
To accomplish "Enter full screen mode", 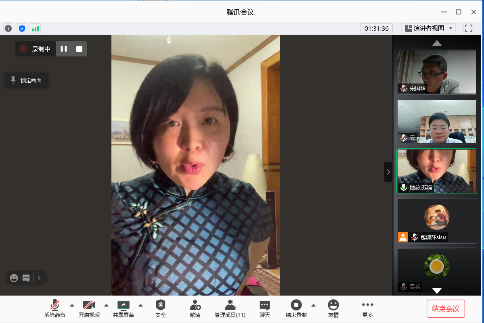I will tap(469, 28).
